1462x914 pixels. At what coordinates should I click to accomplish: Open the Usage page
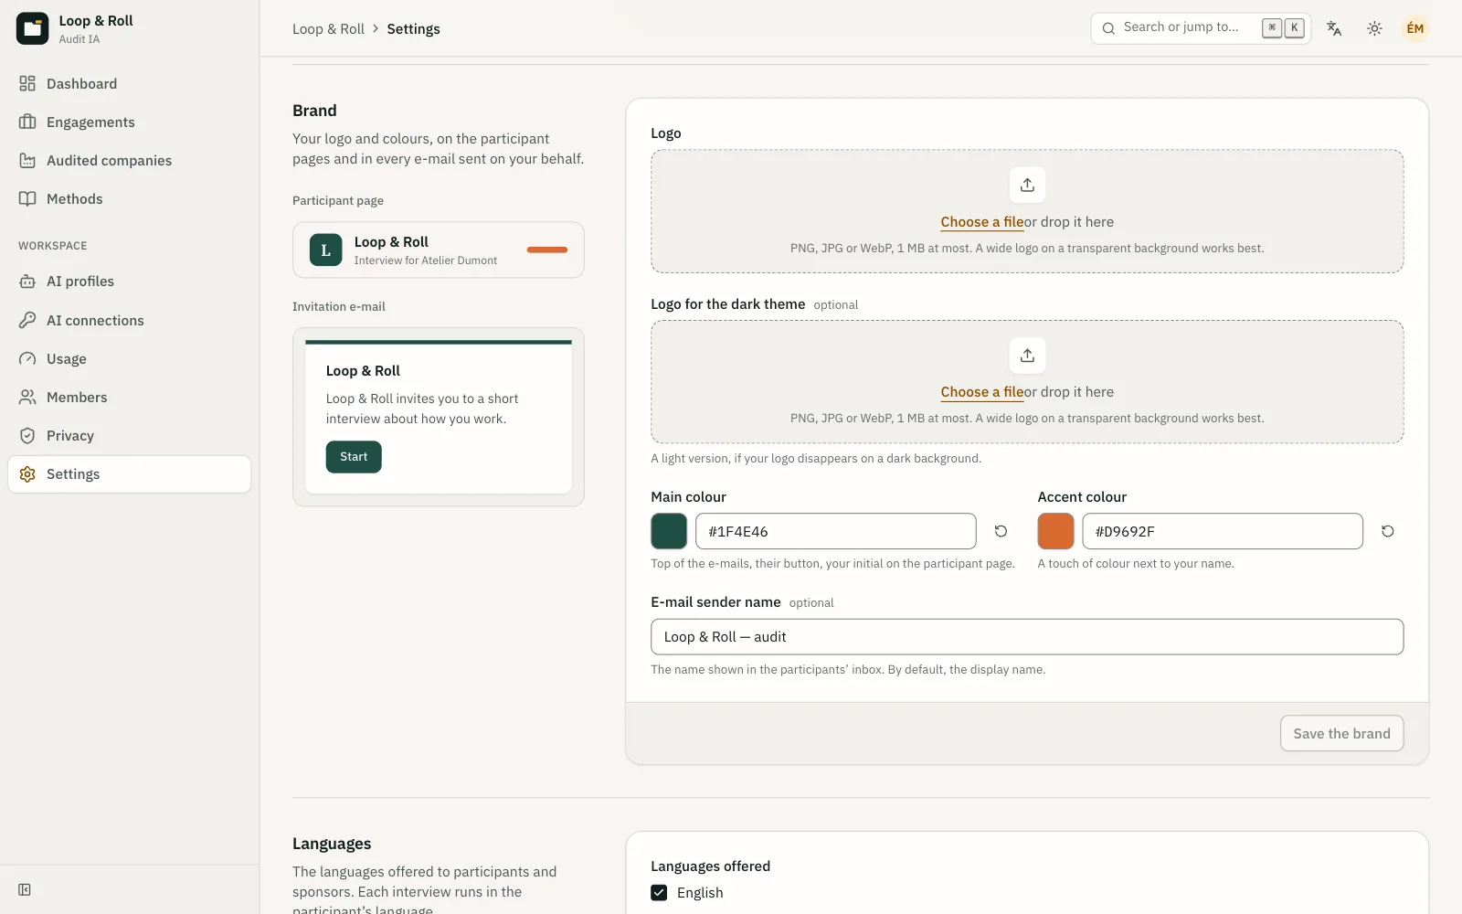tap(129, 359)
